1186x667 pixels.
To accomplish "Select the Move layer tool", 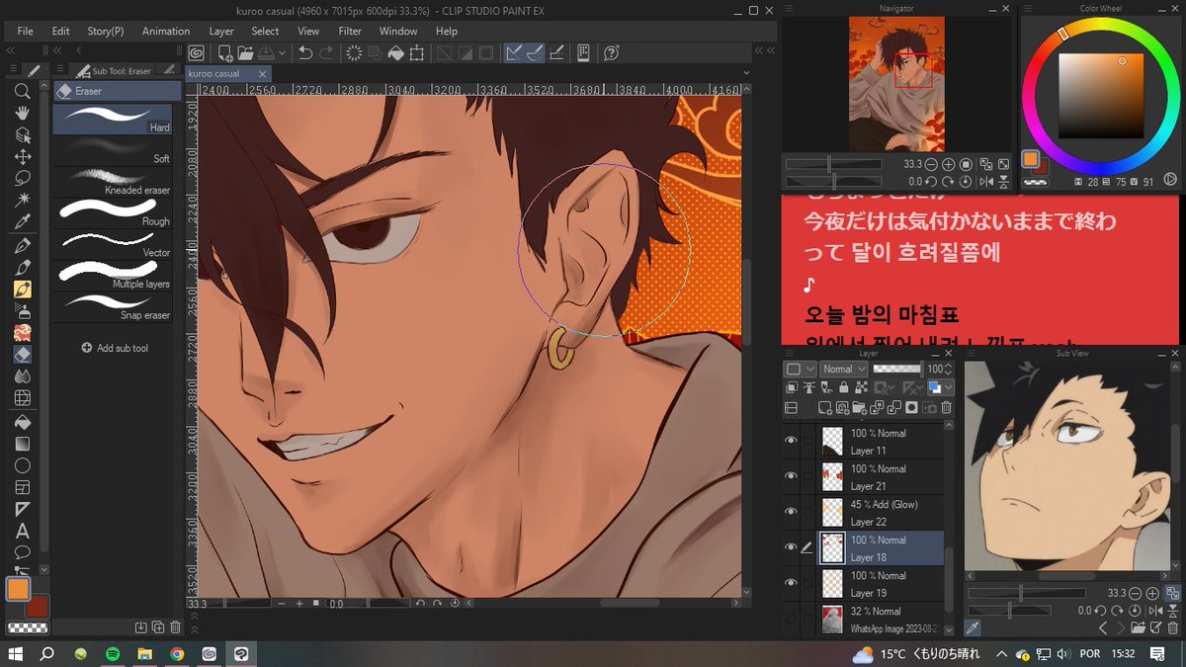I will pos(22,156).
